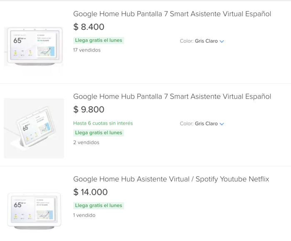
Task: Expand color chevron on the $ 8.400 listing
Action: tap(222, 41)
